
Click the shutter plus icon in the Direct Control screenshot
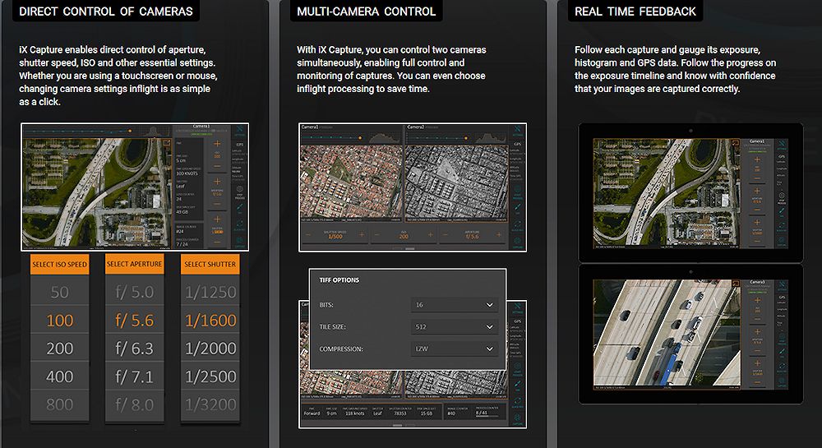click(x=217, y=219)
